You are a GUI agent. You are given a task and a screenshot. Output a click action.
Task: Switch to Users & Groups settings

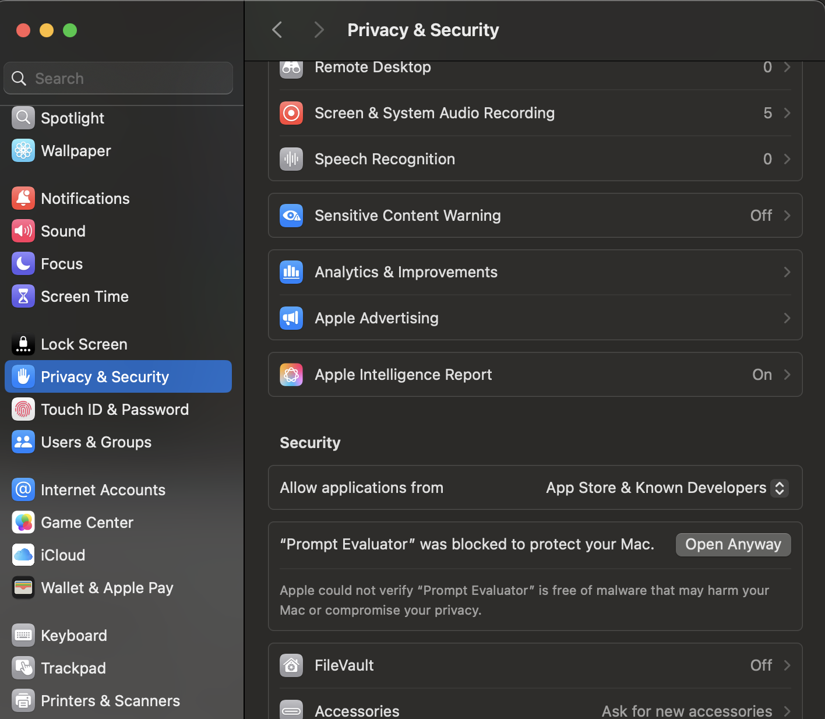pos(96,442)
